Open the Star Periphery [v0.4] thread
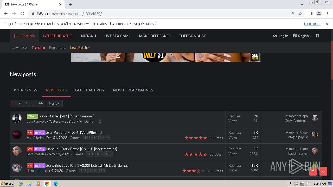Image resolution: width=333 pixels, height=187 pixels. (74, 132)
